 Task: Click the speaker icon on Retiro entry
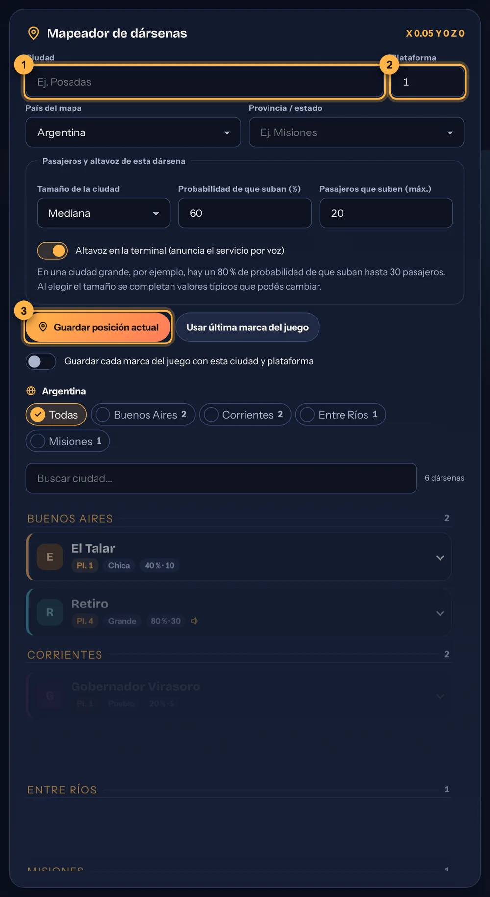pos(195,621)
